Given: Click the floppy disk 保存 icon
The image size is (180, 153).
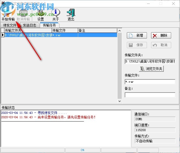Looking at the screenshot, I should click(x=131, y=45).
